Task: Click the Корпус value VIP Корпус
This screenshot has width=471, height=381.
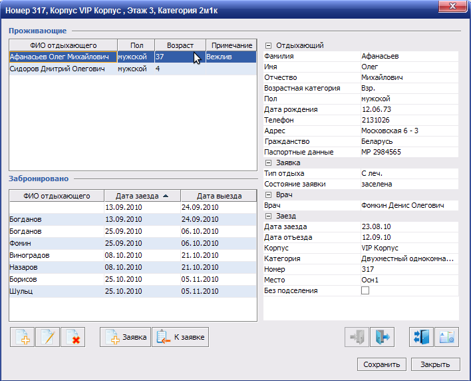Action: click(x=410, y=248)
